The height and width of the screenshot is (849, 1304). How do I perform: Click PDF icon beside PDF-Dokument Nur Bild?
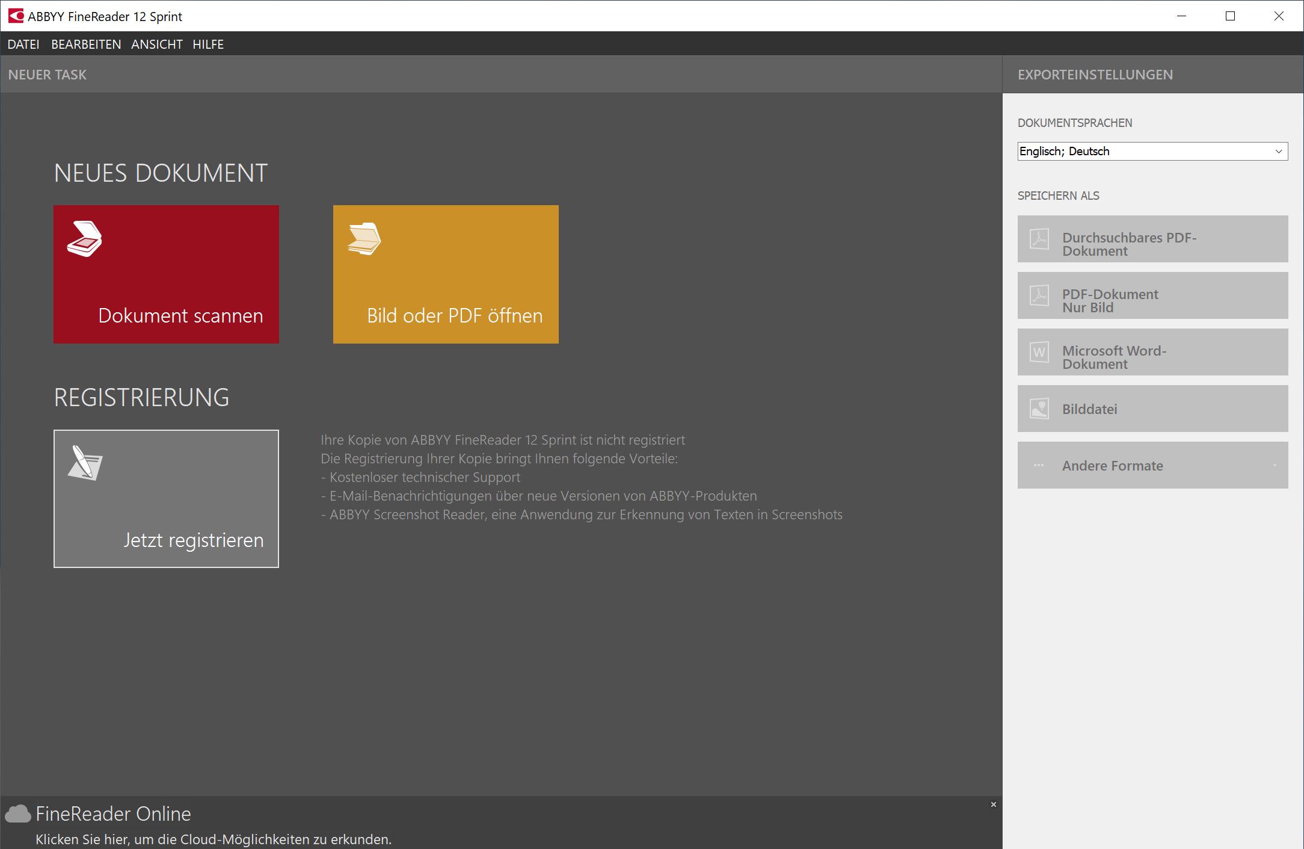coord(1039,295)
